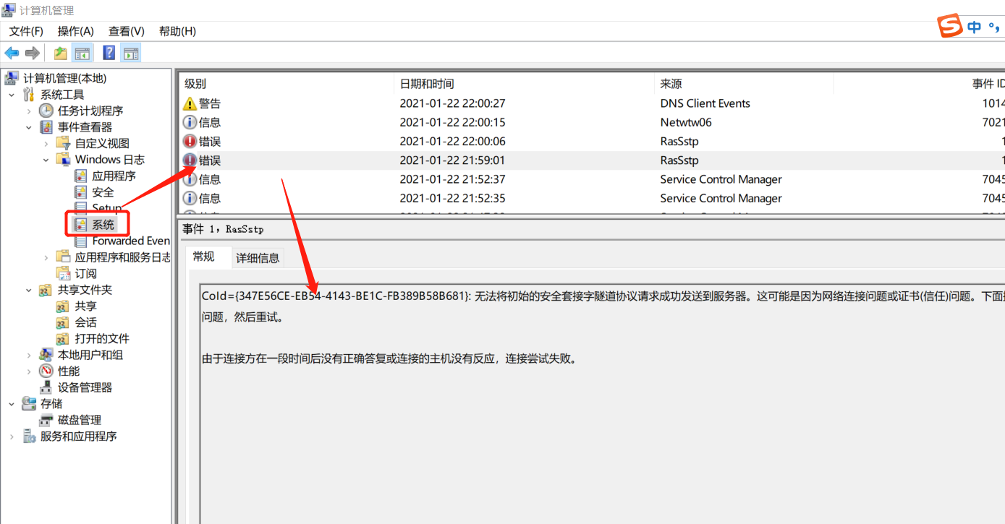Select the 安全 log under Windows 日志
The image size is (1005, 524).
coord(103,192)
